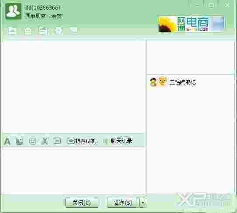237x213 pixels.
Task: Click inside the message input box
Action: (x=74, y=170)
